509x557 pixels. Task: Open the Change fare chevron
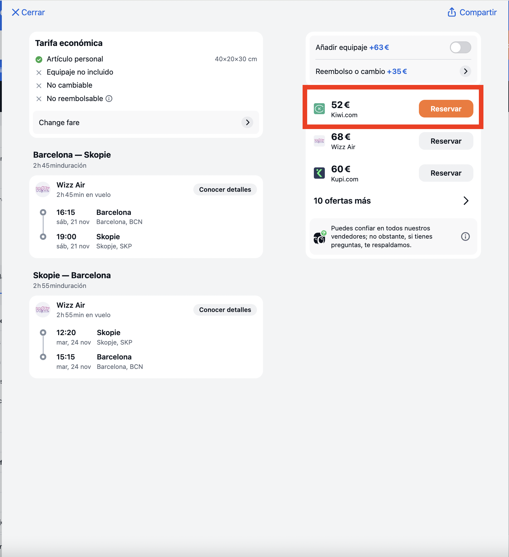pyautogui.click(x=247, y=122)
